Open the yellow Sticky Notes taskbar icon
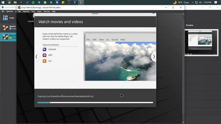Viewport: 221px width, 124px height. tap(63, 2)
